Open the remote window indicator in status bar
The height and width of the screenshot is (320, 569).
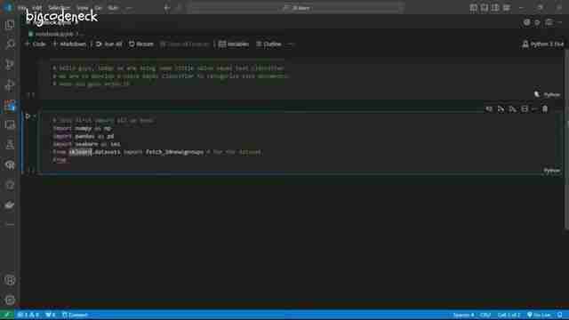click(7, 315)
